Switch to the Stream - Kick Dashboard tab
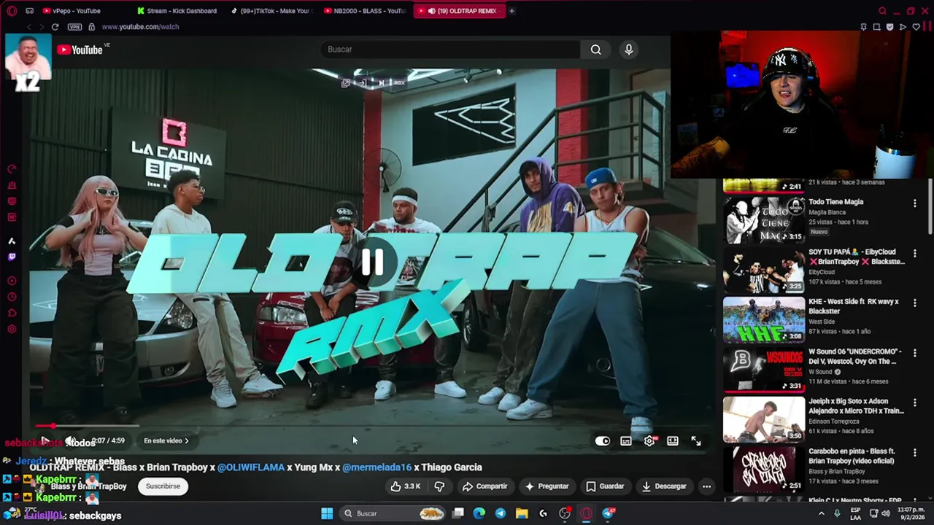 (x=178, y=11)
